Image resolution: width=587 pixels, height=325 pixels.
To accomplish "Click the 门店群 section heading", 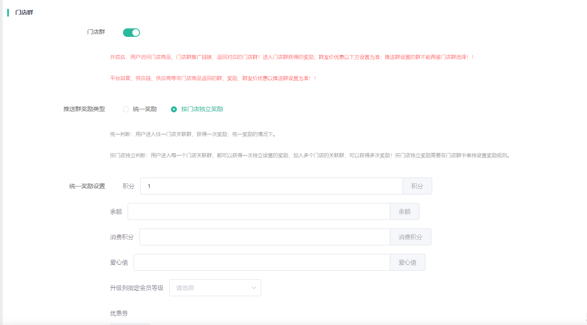I will 24,12.
